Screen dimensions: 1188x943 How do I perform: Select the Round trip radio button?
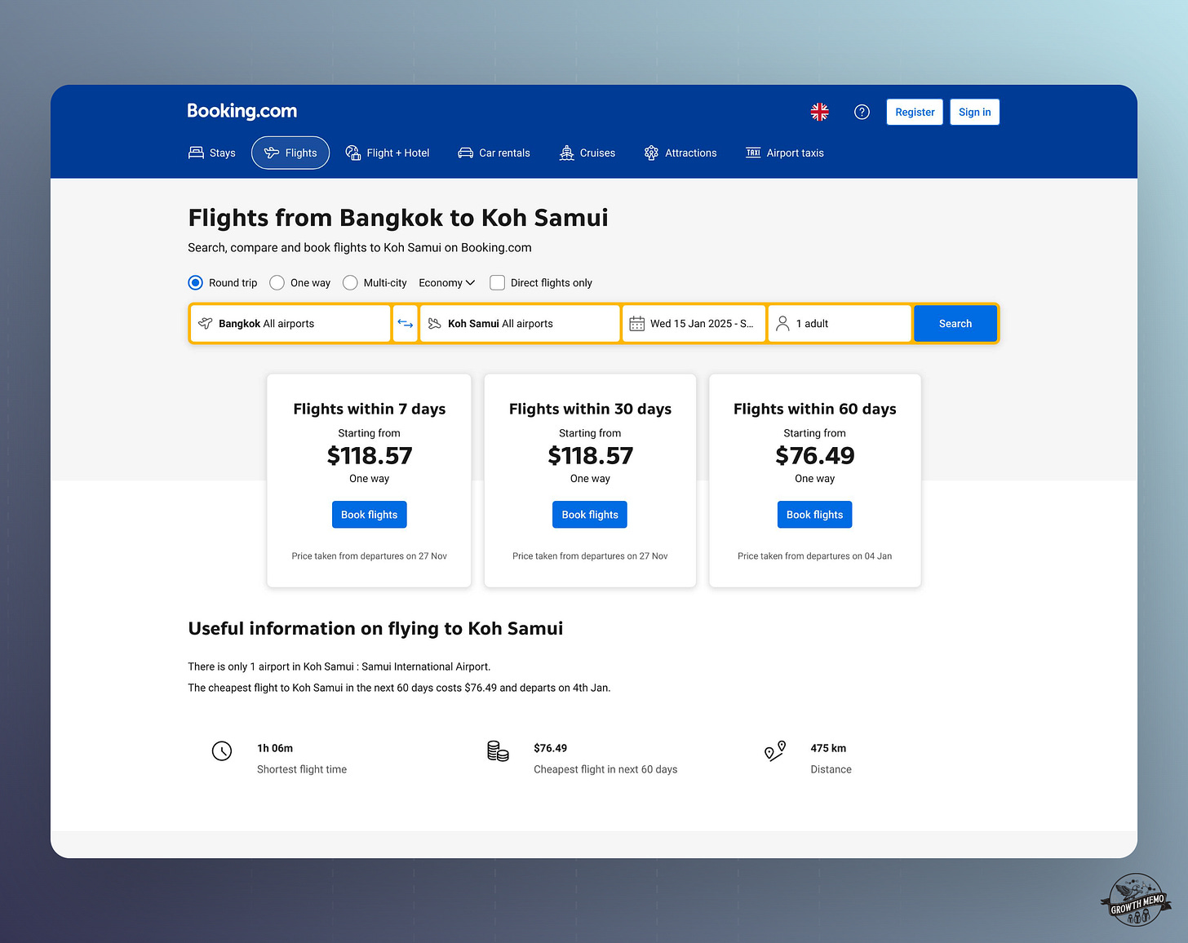point(195,282)
